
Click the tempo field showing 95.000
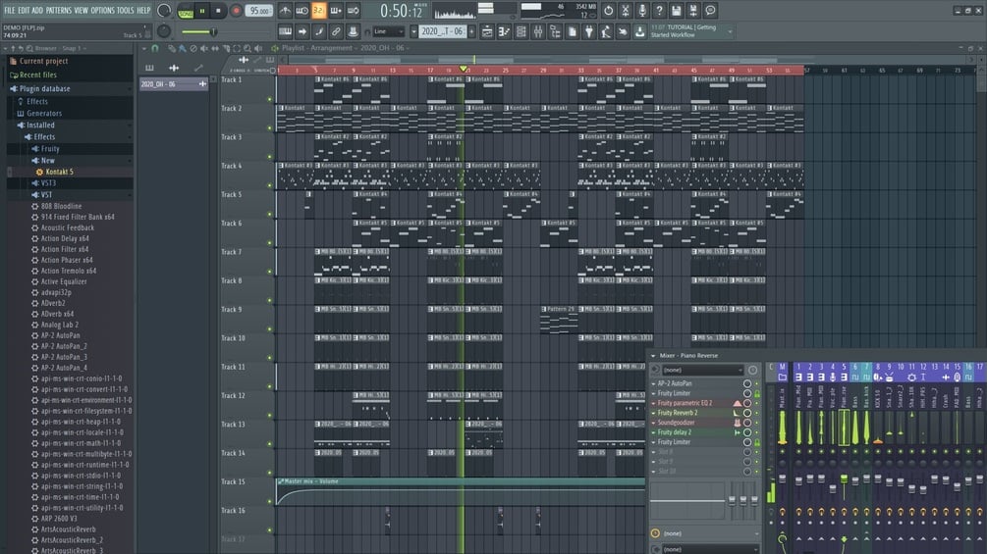click(259, 11)
